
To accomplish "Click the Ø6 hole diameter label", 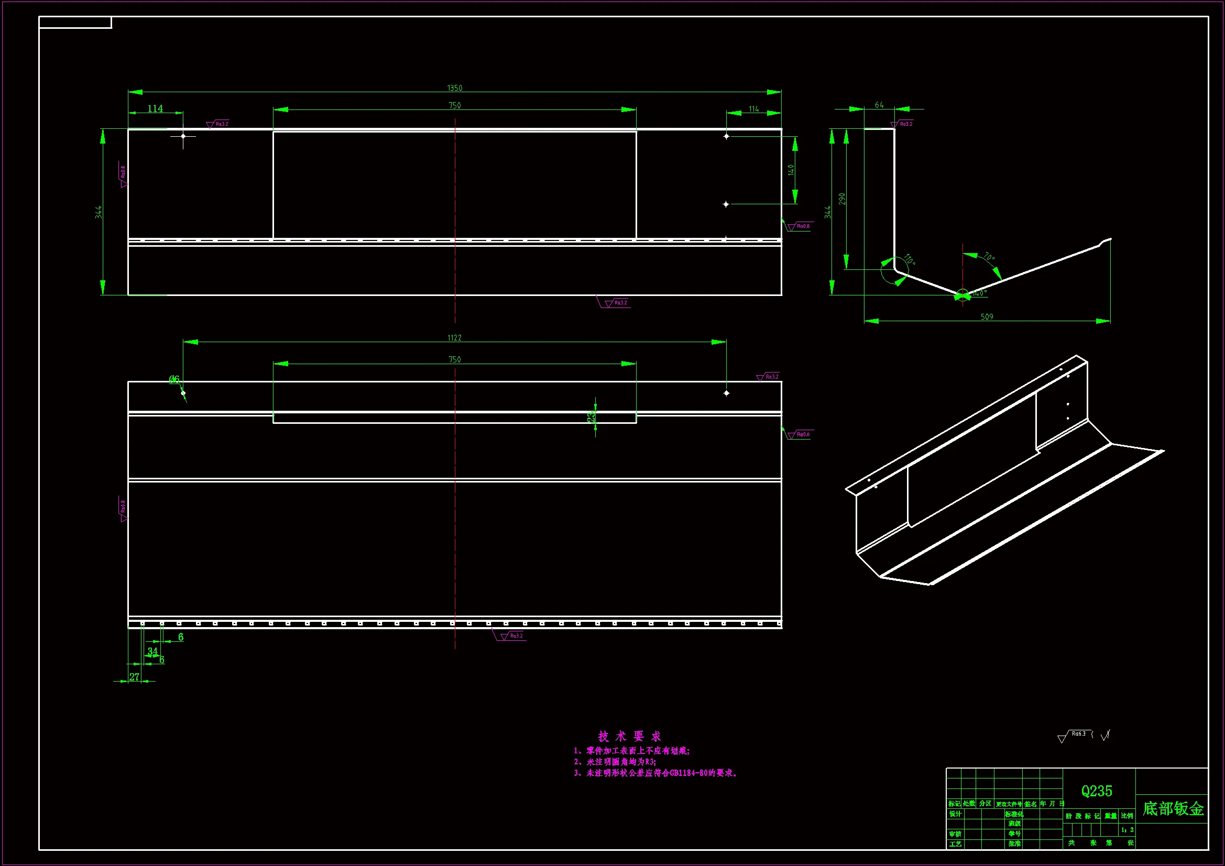I will (x=174, y=379).
